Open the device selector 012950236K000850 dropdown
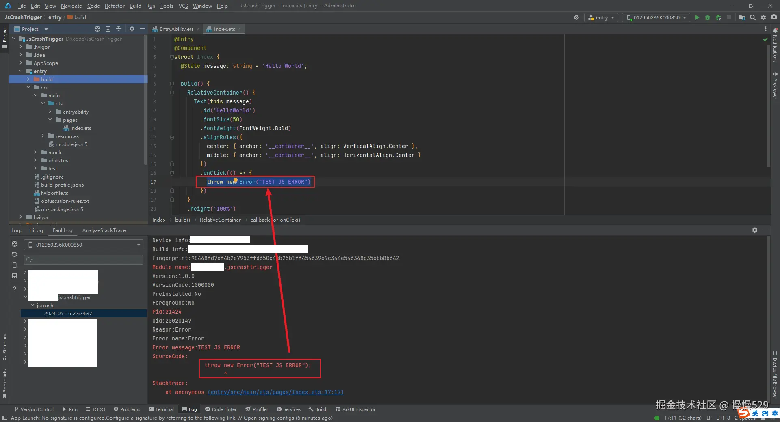Viewport: 780px width, 422px height. (x=655, y=17)
